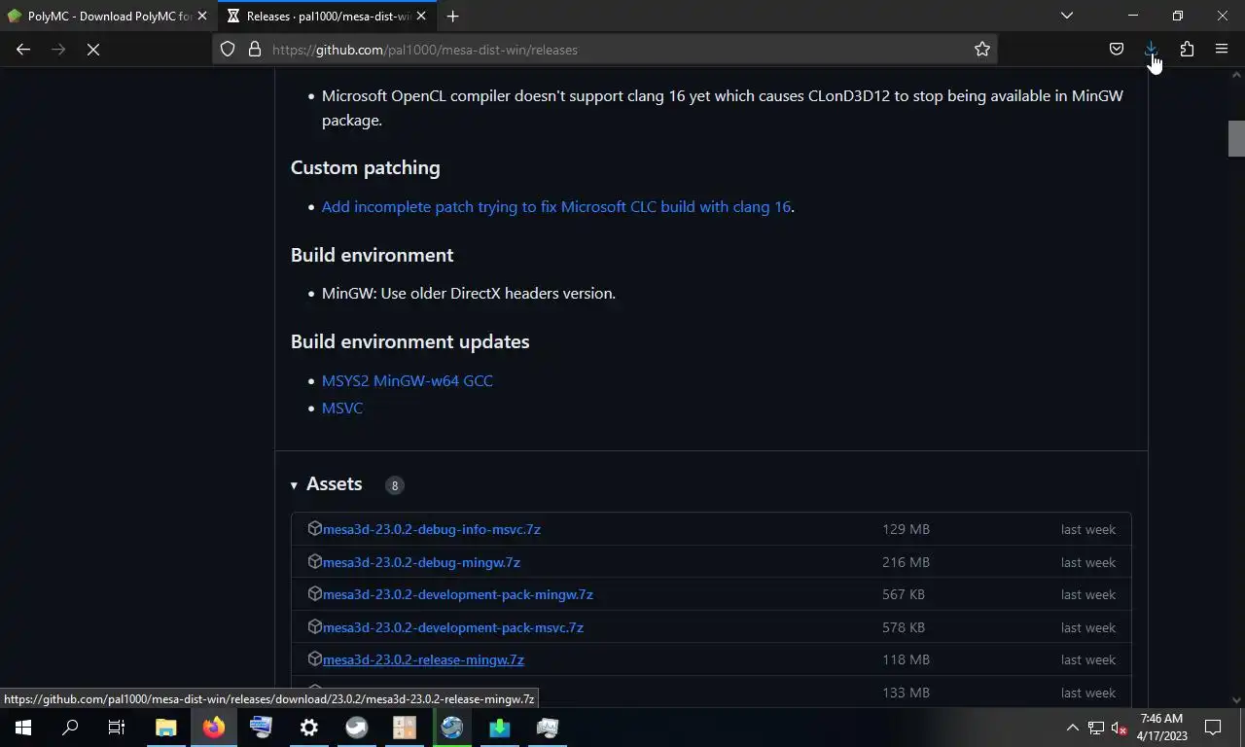
Task: Download mesa3d-23.0.2-development-pack-msvc.7z
Action: pyautogui.click(x=453, y=627)
